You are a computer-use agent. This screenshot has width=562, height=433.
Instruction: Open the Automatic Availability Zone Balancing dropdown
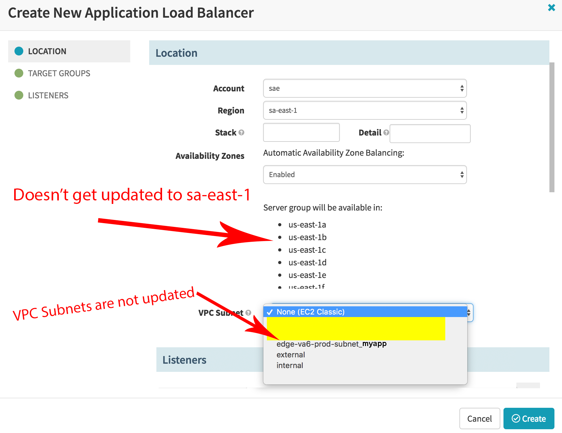tap(365, 175)
